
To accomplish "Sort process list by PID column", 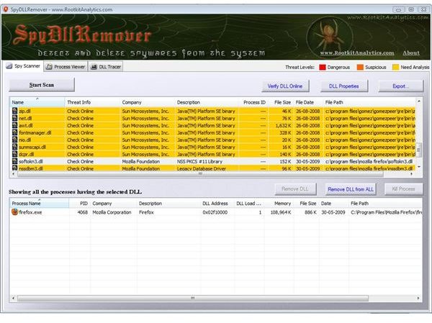I will (x=80, y=203).
